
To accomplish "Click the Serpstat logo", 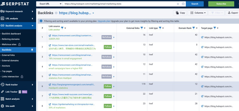I will (x=15, y=4).
